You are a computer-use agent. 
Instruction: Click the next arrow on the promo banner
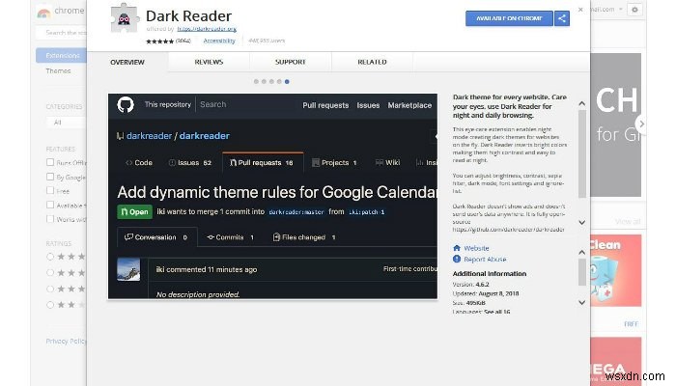point(641,124)
